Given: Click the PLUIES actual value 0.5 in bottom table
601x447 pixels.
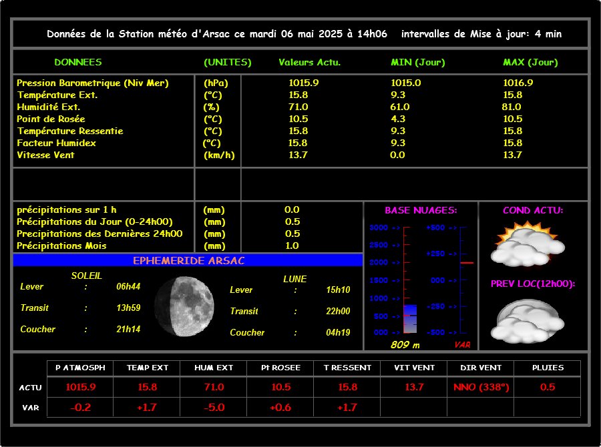Looking at the screenshot, I should pyautogui.click(x=548, y=387).
